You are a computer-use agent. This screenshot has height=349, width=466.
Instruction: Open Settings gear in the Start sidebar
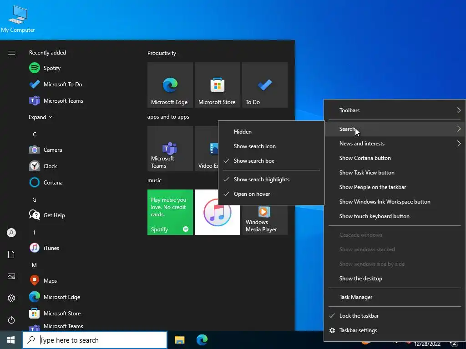pos(11,298)
